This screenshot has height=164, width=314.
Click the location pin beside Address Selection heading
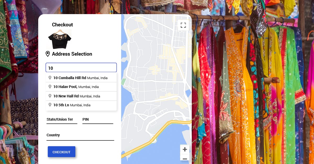pos(48,54)
